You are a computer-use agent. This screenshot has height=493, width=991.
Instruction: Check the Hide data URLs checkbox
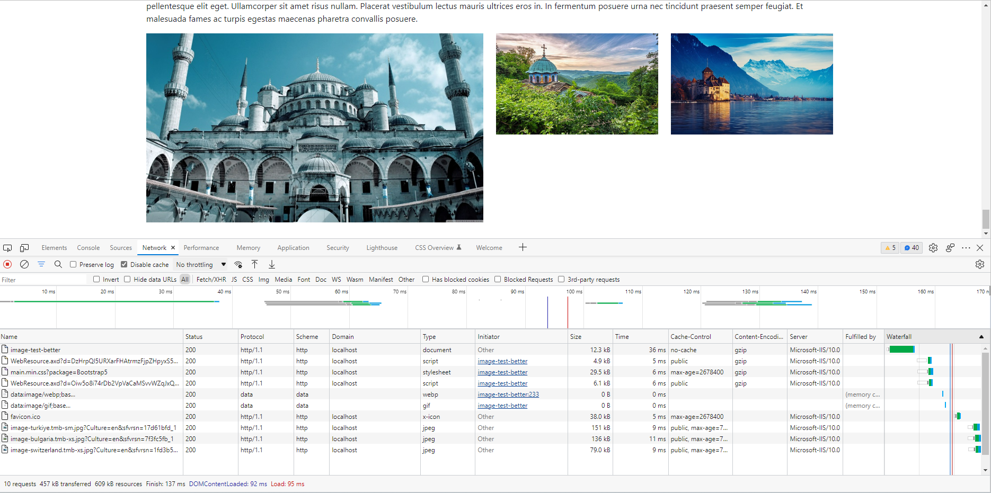tap(127, 279)
